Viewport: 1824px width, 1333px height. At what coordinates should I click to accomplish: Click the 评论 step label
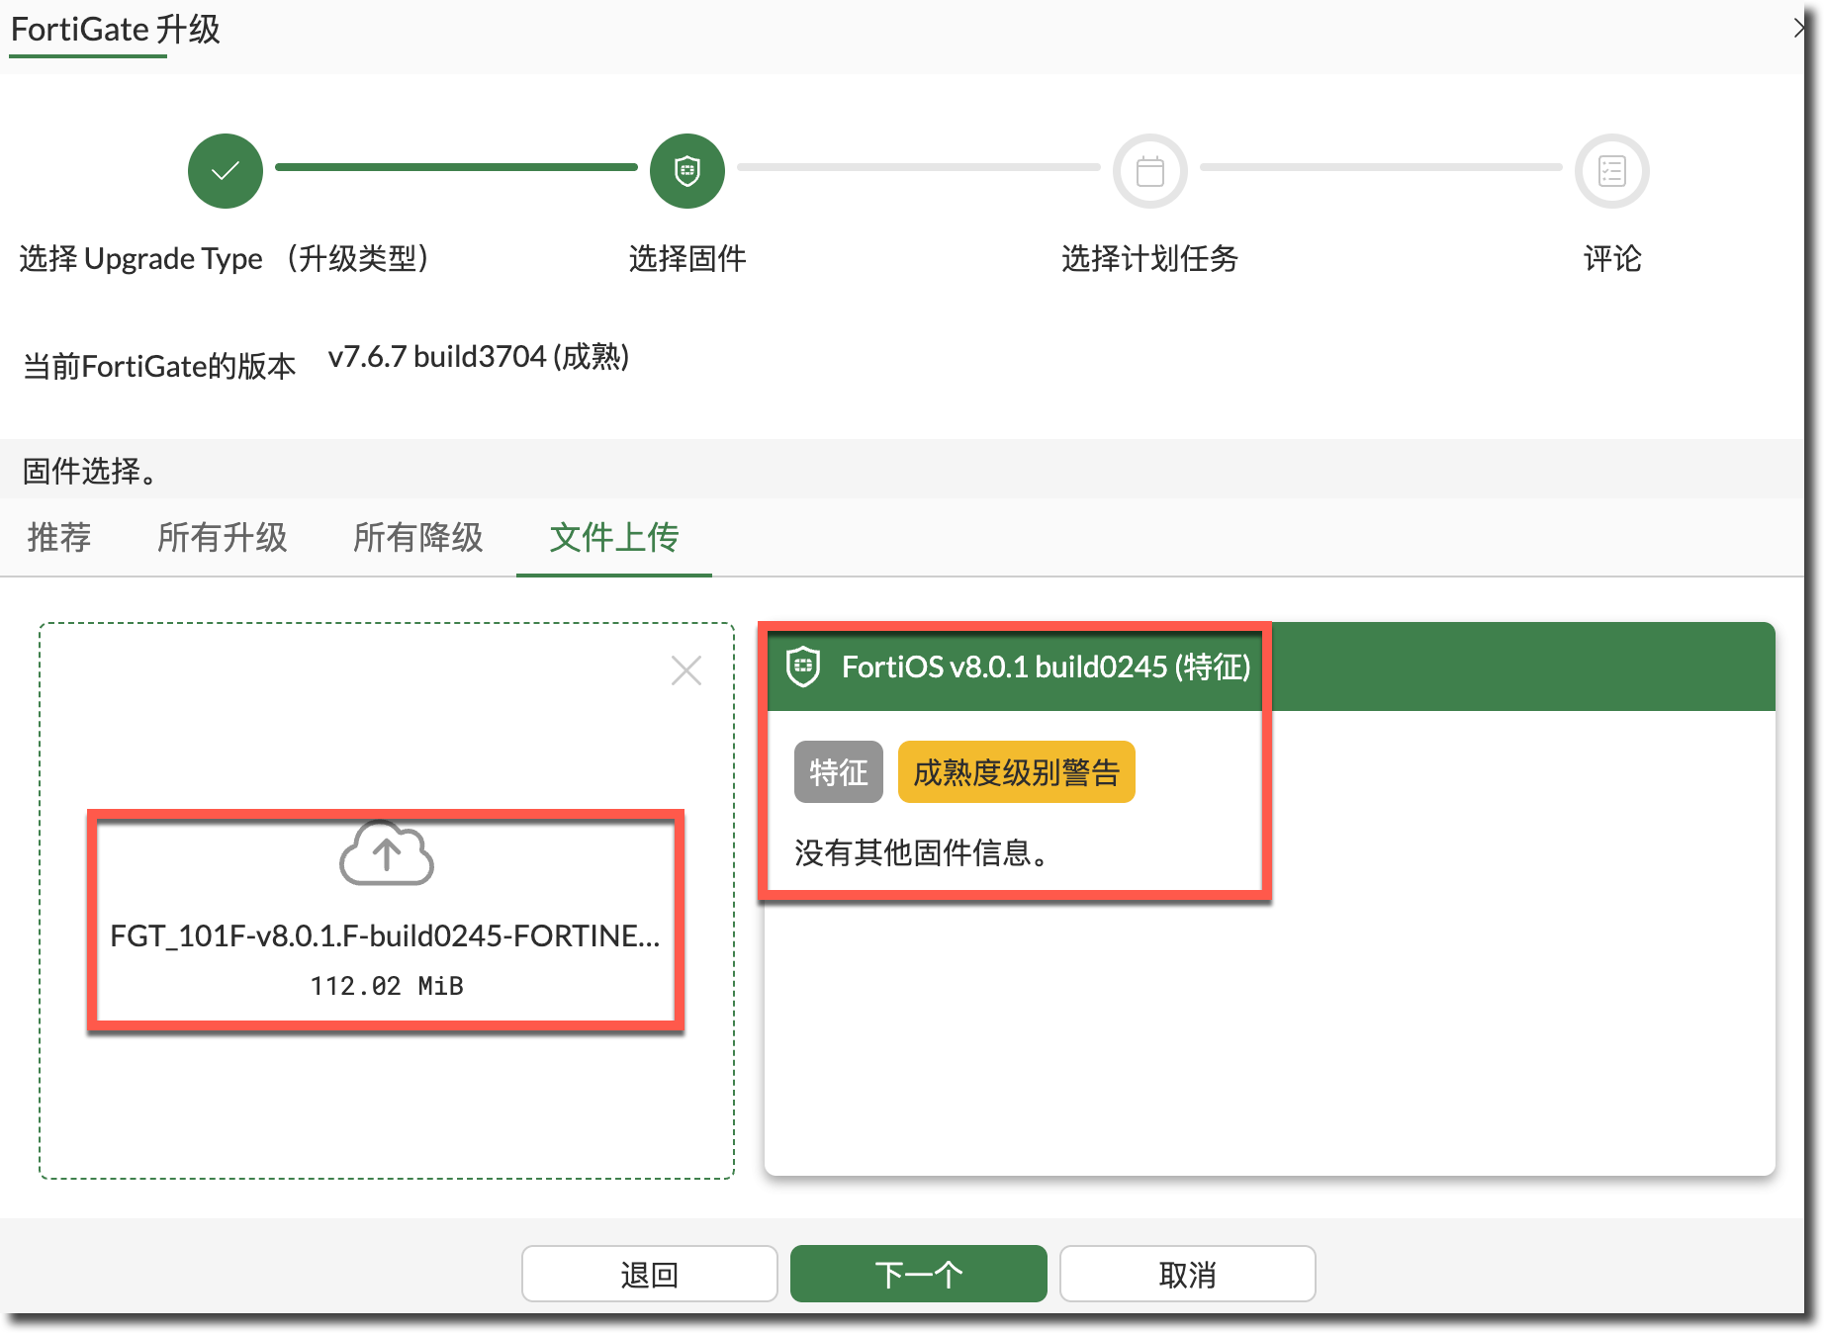[x=1612, y=258]
